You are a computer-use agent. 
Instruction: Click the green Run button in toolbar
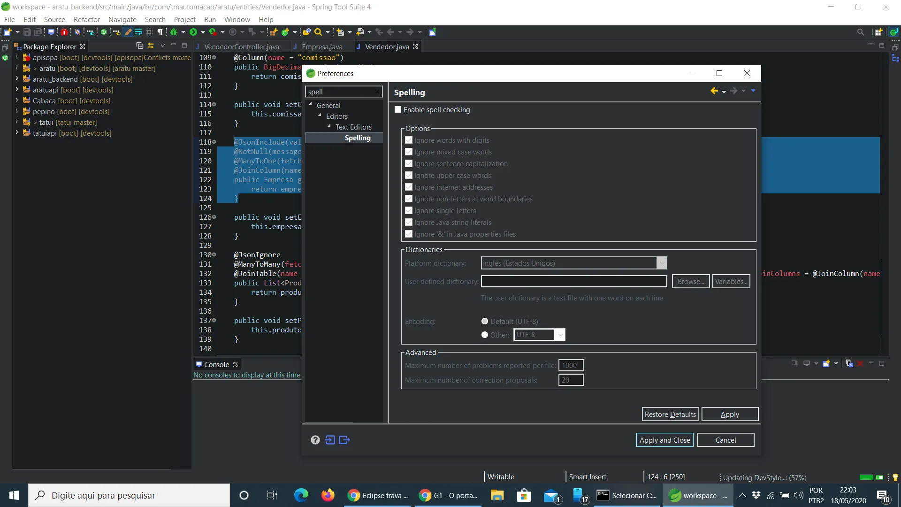193,32
